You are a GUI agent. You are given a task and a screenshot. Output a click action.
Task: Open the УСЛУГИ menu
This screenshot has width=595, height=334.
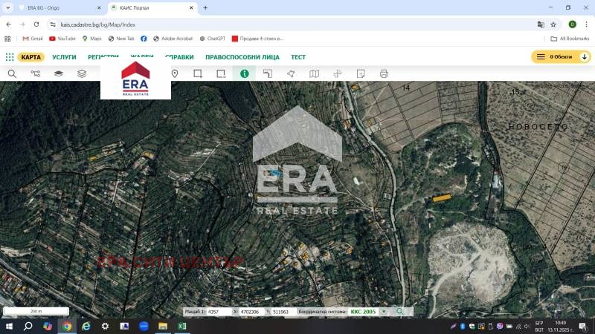[64, 57]
